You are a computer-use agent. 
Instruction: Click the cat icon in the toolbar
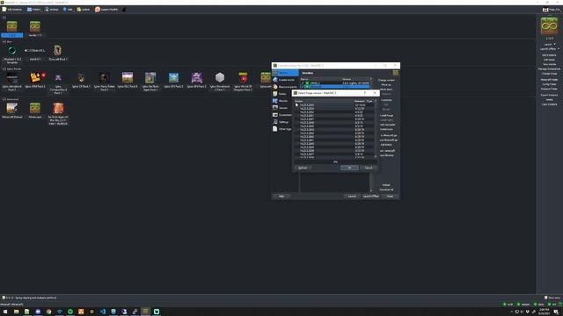124,10
